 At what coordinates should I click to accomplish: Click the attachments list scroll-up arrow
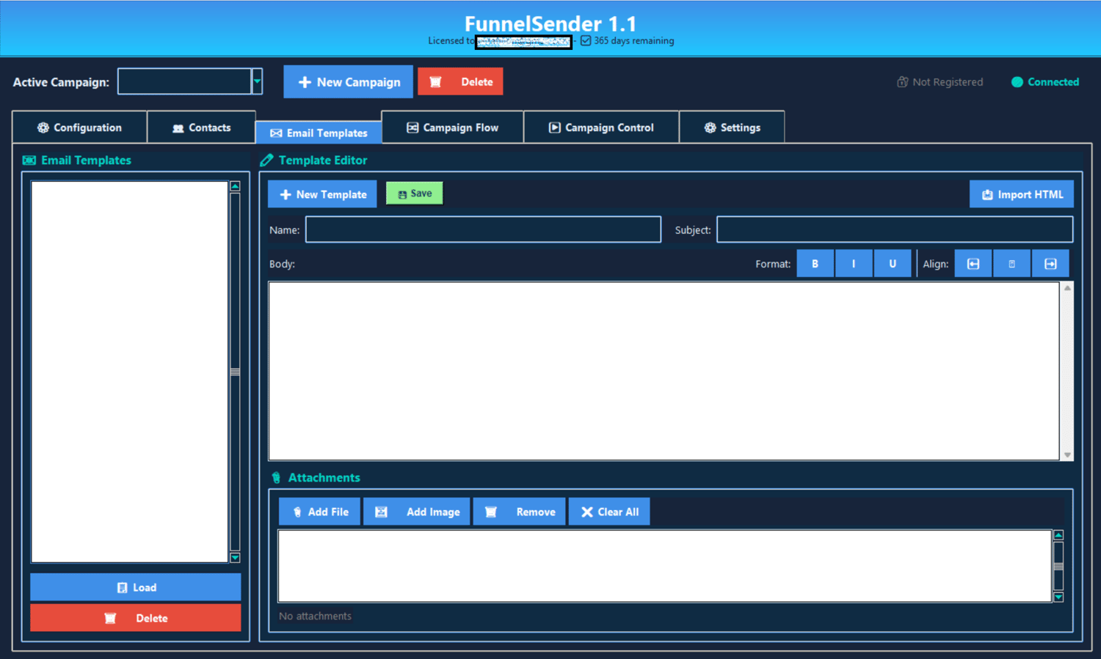[x=1058, y=535]
